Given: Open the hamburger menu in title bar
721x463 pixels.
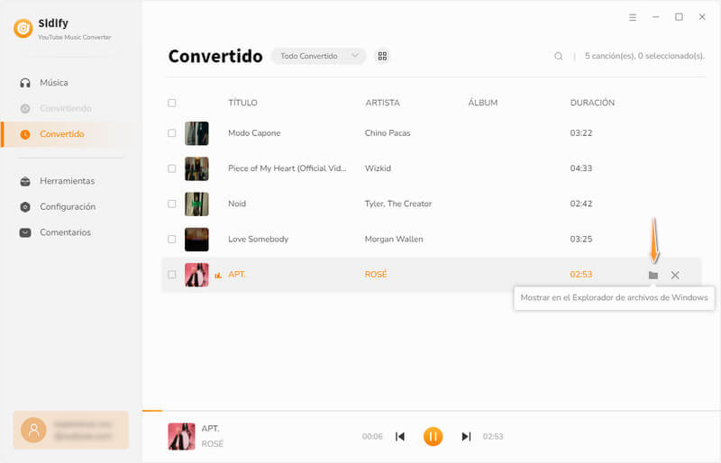Looking at the screenshot, I should [633, 17].
